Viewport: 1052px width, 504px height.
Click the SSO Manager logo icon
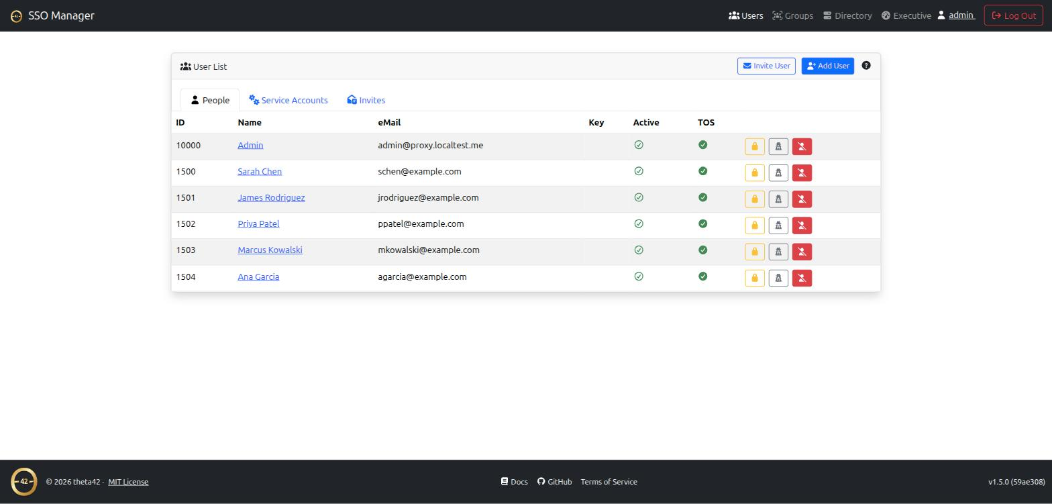(16, 15)
